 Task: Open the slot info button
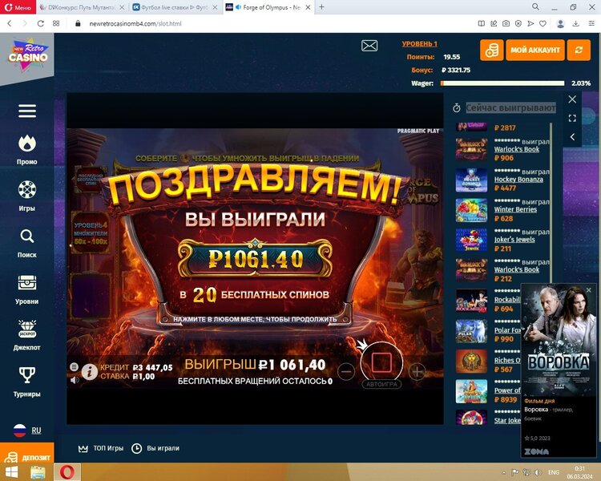(89, 371)
